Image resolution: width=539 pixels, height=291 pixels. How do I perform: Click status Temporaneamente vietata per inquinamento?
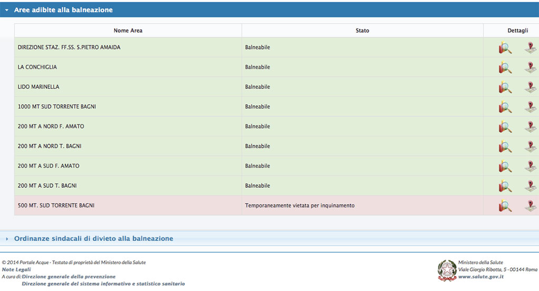(300, 205)
